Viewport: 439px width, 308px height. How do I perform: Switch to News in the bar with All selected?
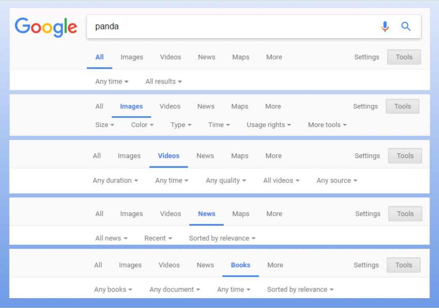point(207,57)
